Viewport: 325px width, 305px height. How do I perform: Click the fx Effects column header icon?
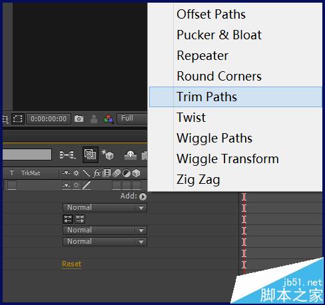pyautogui.click(x=97, y=173)
